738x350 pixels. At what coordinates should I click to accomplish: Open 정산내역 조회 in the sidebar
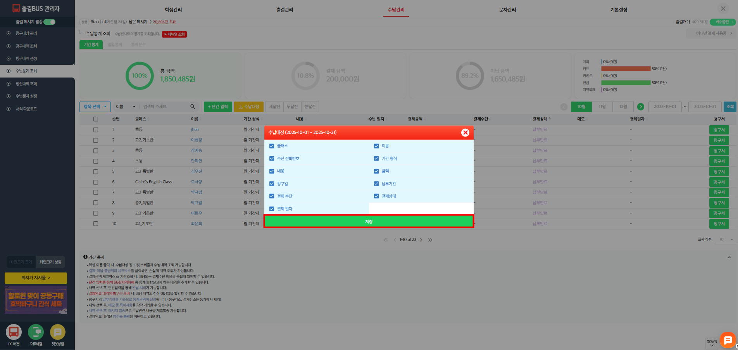tap(26, 84)
